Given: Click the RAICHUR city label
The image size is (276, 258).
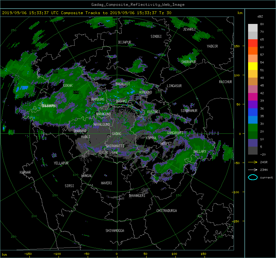Looking at the screenshot, I should (x=225, y=82).
